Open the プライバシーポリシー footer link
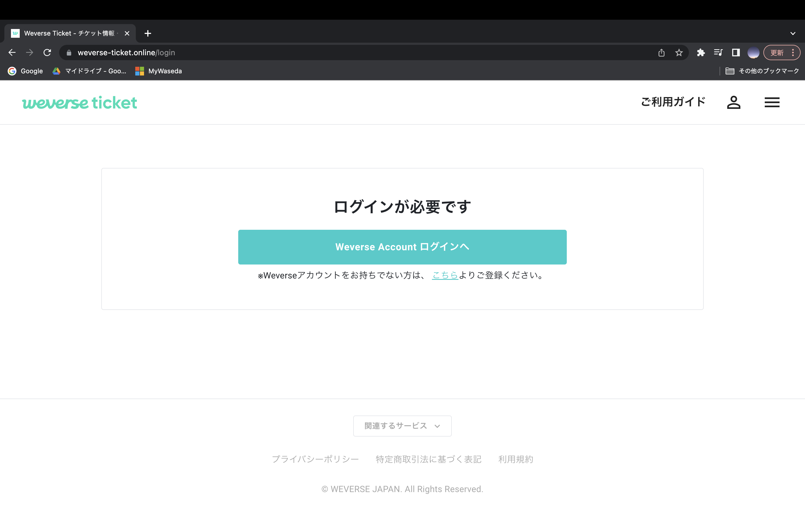The width and height of the screenshot is (805, 523). (x=315, y=459)
